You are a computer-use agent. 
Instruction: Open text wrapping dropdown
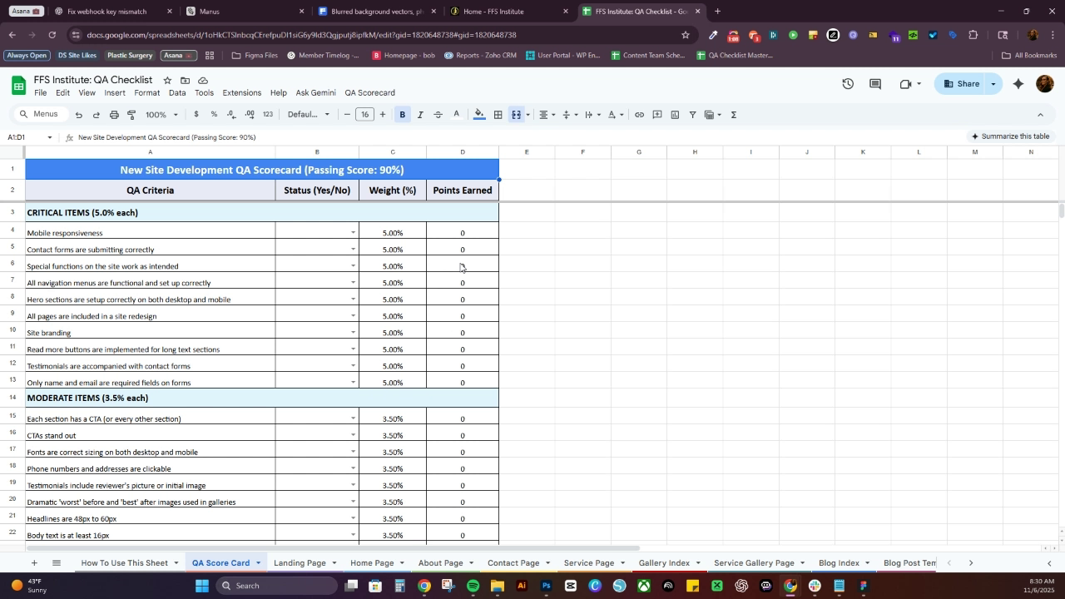(x=592, y=115)
